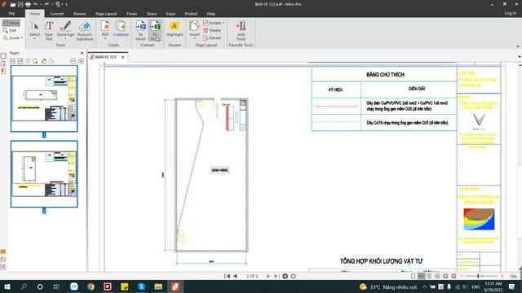522x293 pixels.
Task: Open Google Chrome from the taskbar
Action: [x=91, y=286]
